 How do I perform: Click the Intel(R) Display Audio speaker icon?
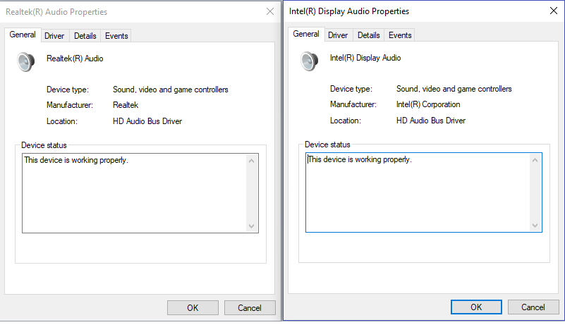310,61
